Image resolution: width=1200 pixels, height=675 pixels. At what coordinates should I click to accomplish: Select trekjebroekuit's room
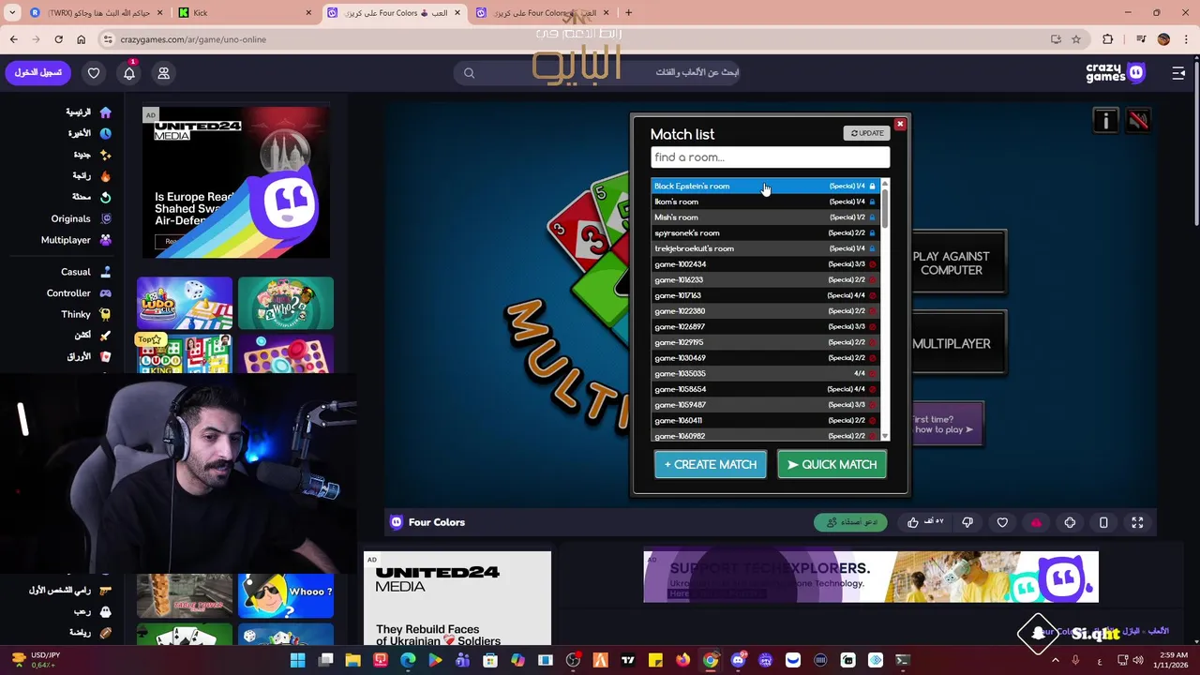[x=765, y=248]
